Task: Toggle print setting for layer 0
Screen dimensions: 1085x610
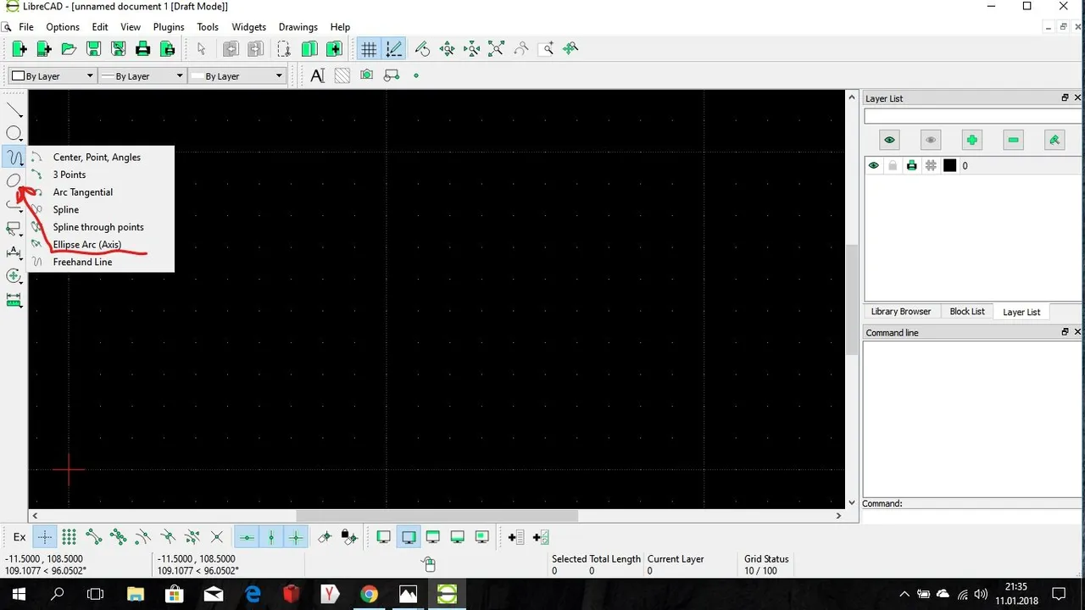Action: pos(911,166)
